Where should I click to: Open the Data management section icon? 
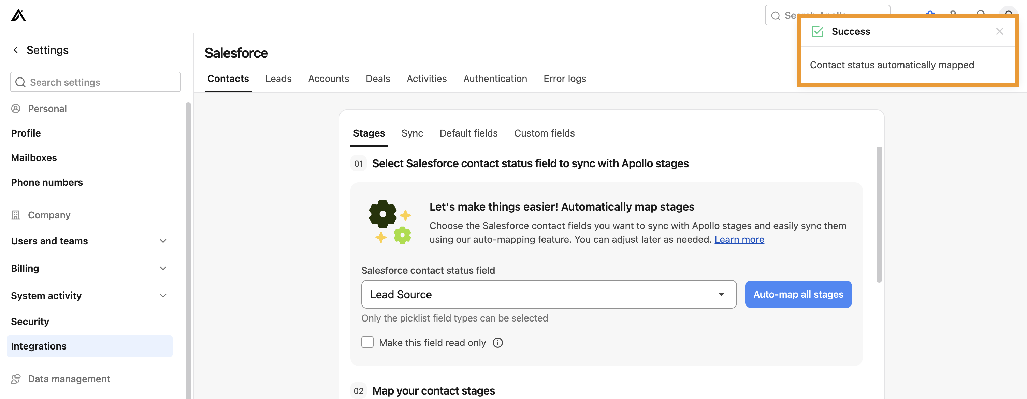point(16,379)
